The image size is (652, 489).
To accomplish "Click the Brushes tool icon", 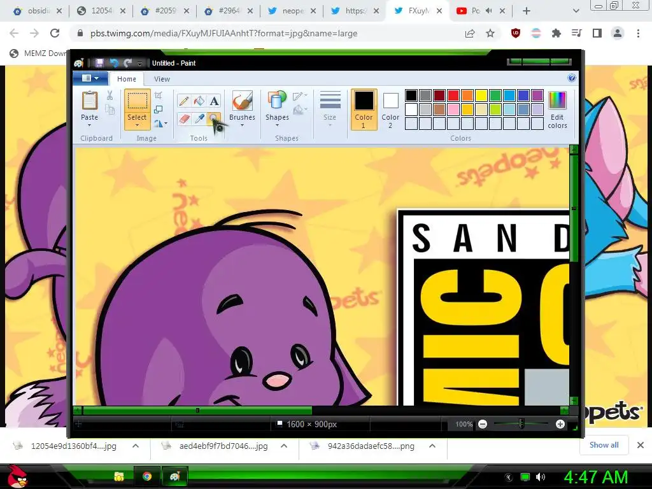I will pyautogui.click(x=243, y=101).
